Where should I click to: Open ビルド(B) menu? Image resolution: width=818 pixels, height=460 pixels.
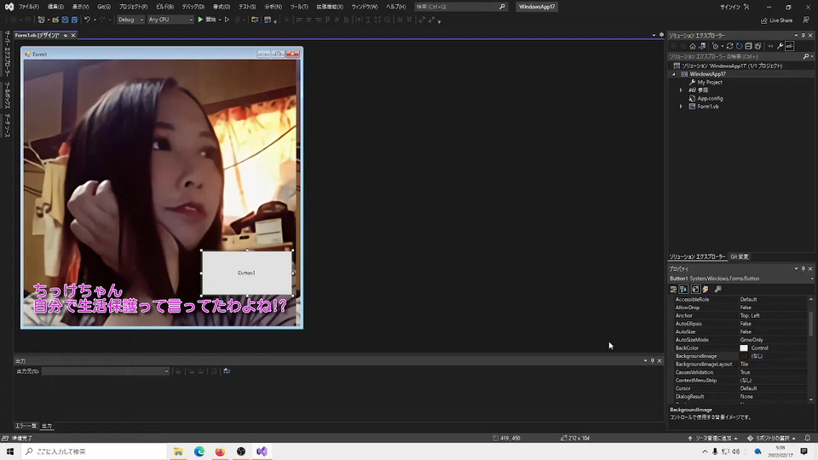(164, 7)
